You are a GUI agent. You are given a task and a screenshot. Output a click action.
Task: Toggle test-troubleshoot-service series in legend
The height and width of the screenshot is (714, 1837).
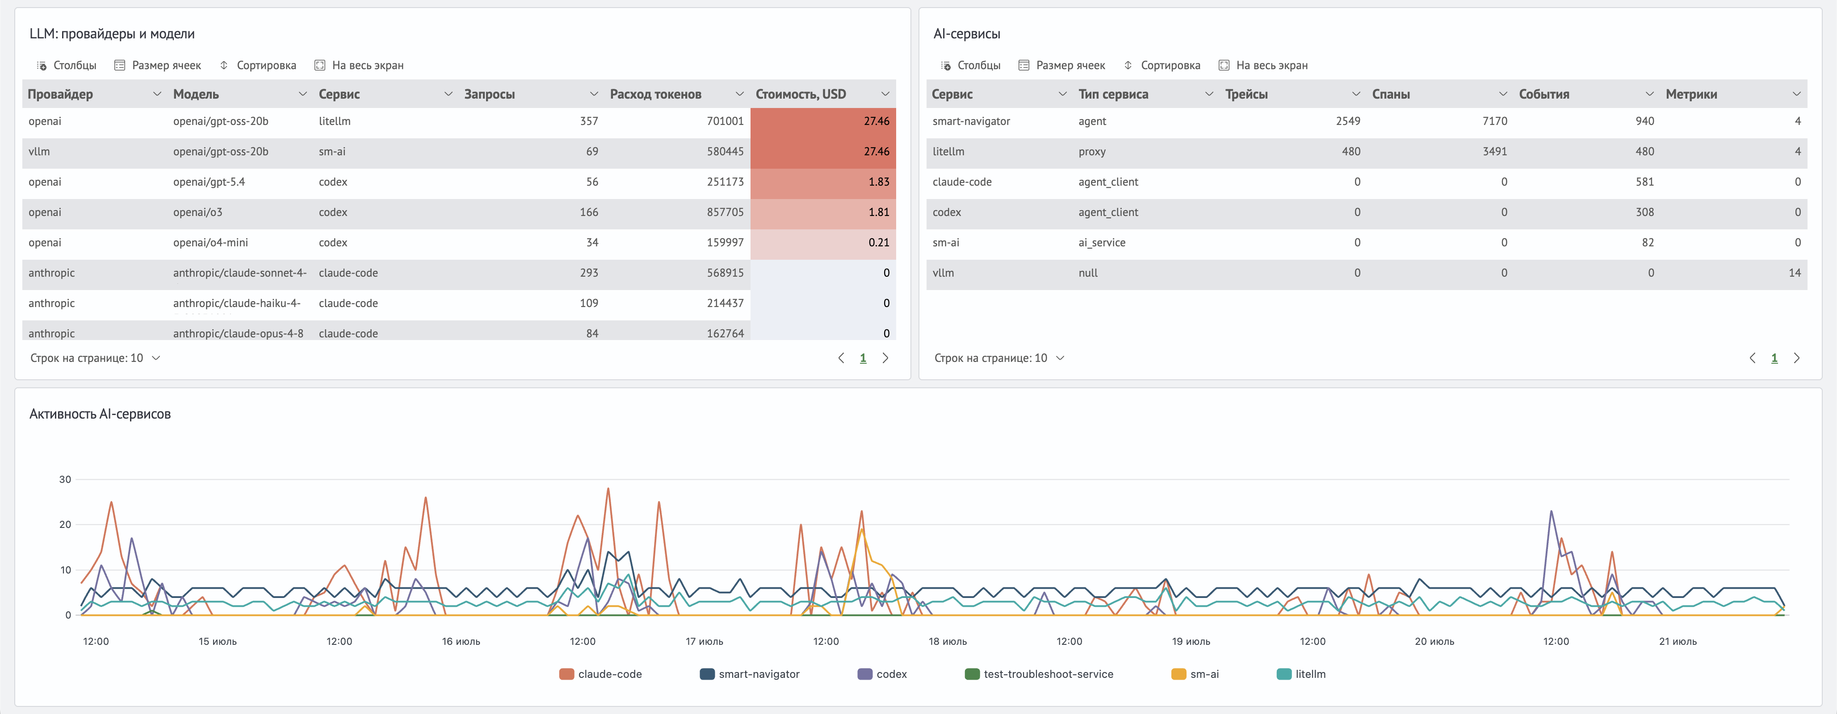1039,674
